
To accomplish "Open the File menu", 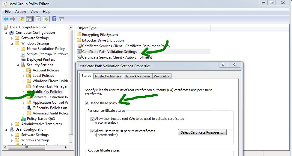I will pos(8,12).
